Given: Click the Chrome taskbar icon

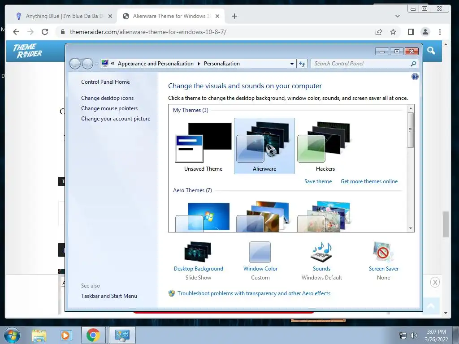Looking at the screenshot, I should click(x=93, y=335).
